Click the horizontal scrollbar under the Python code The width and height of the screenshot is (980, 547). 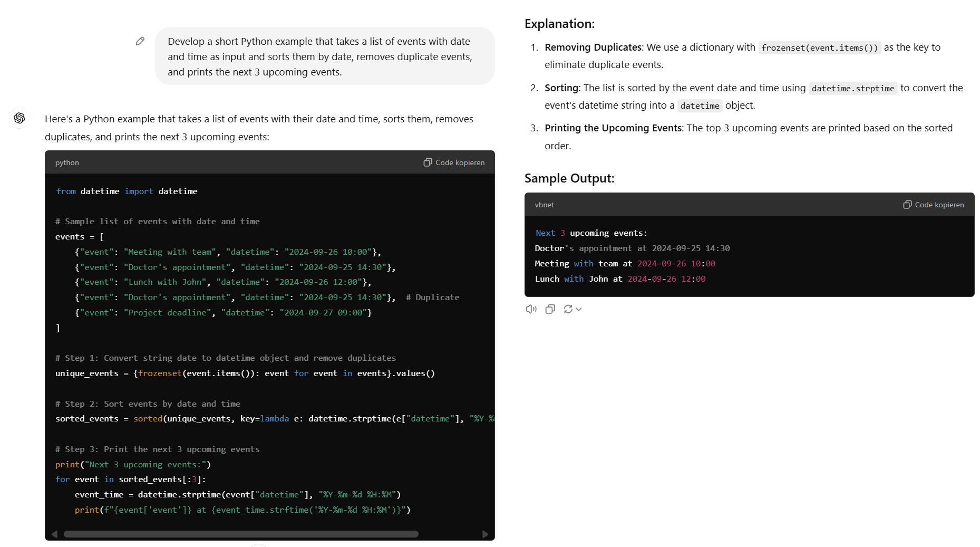coord(241,534)
